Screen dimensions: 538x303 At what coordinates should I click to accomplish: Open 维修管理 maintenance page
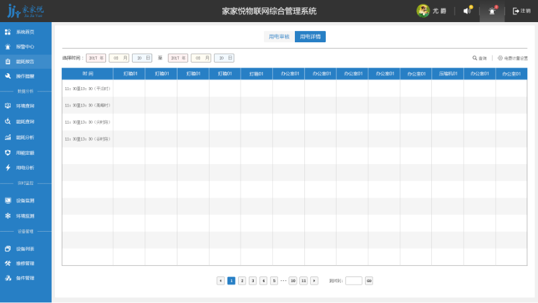click(25, 263)
